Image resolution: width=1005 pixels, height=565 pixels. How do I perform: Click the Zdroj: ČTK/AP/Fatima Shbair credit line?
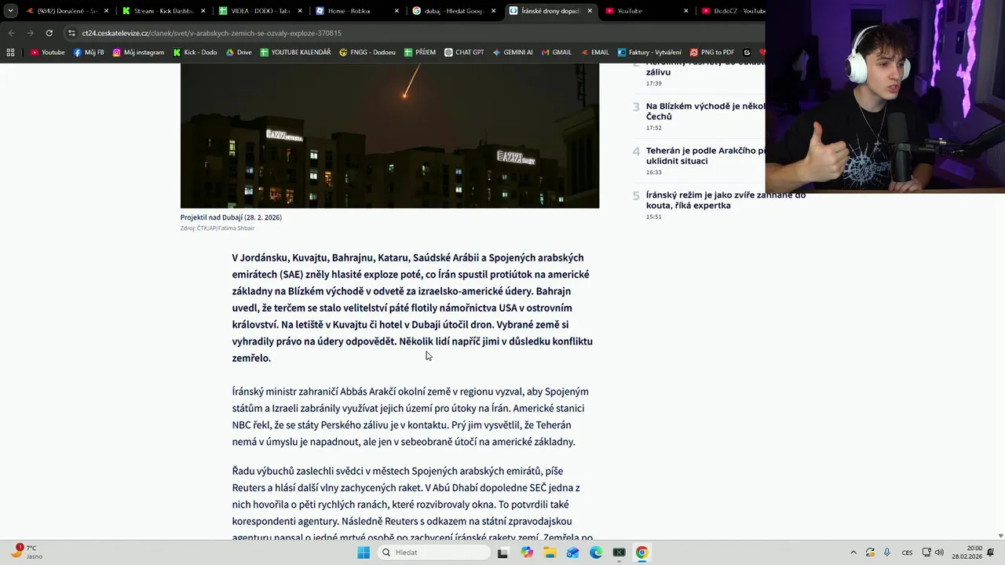tap(217, 228)
